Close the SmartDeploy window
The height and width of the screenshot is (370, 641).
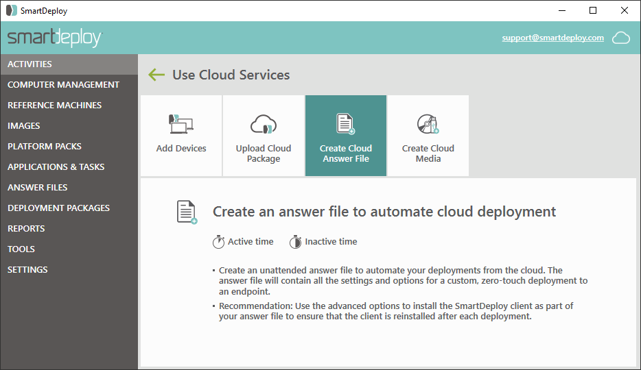pos(625,10)
